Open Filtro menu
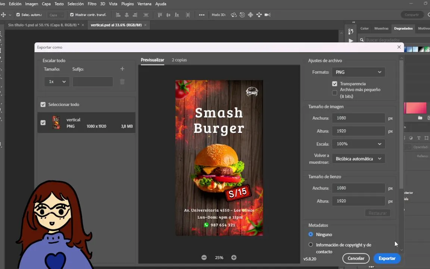 pos(92,4)
